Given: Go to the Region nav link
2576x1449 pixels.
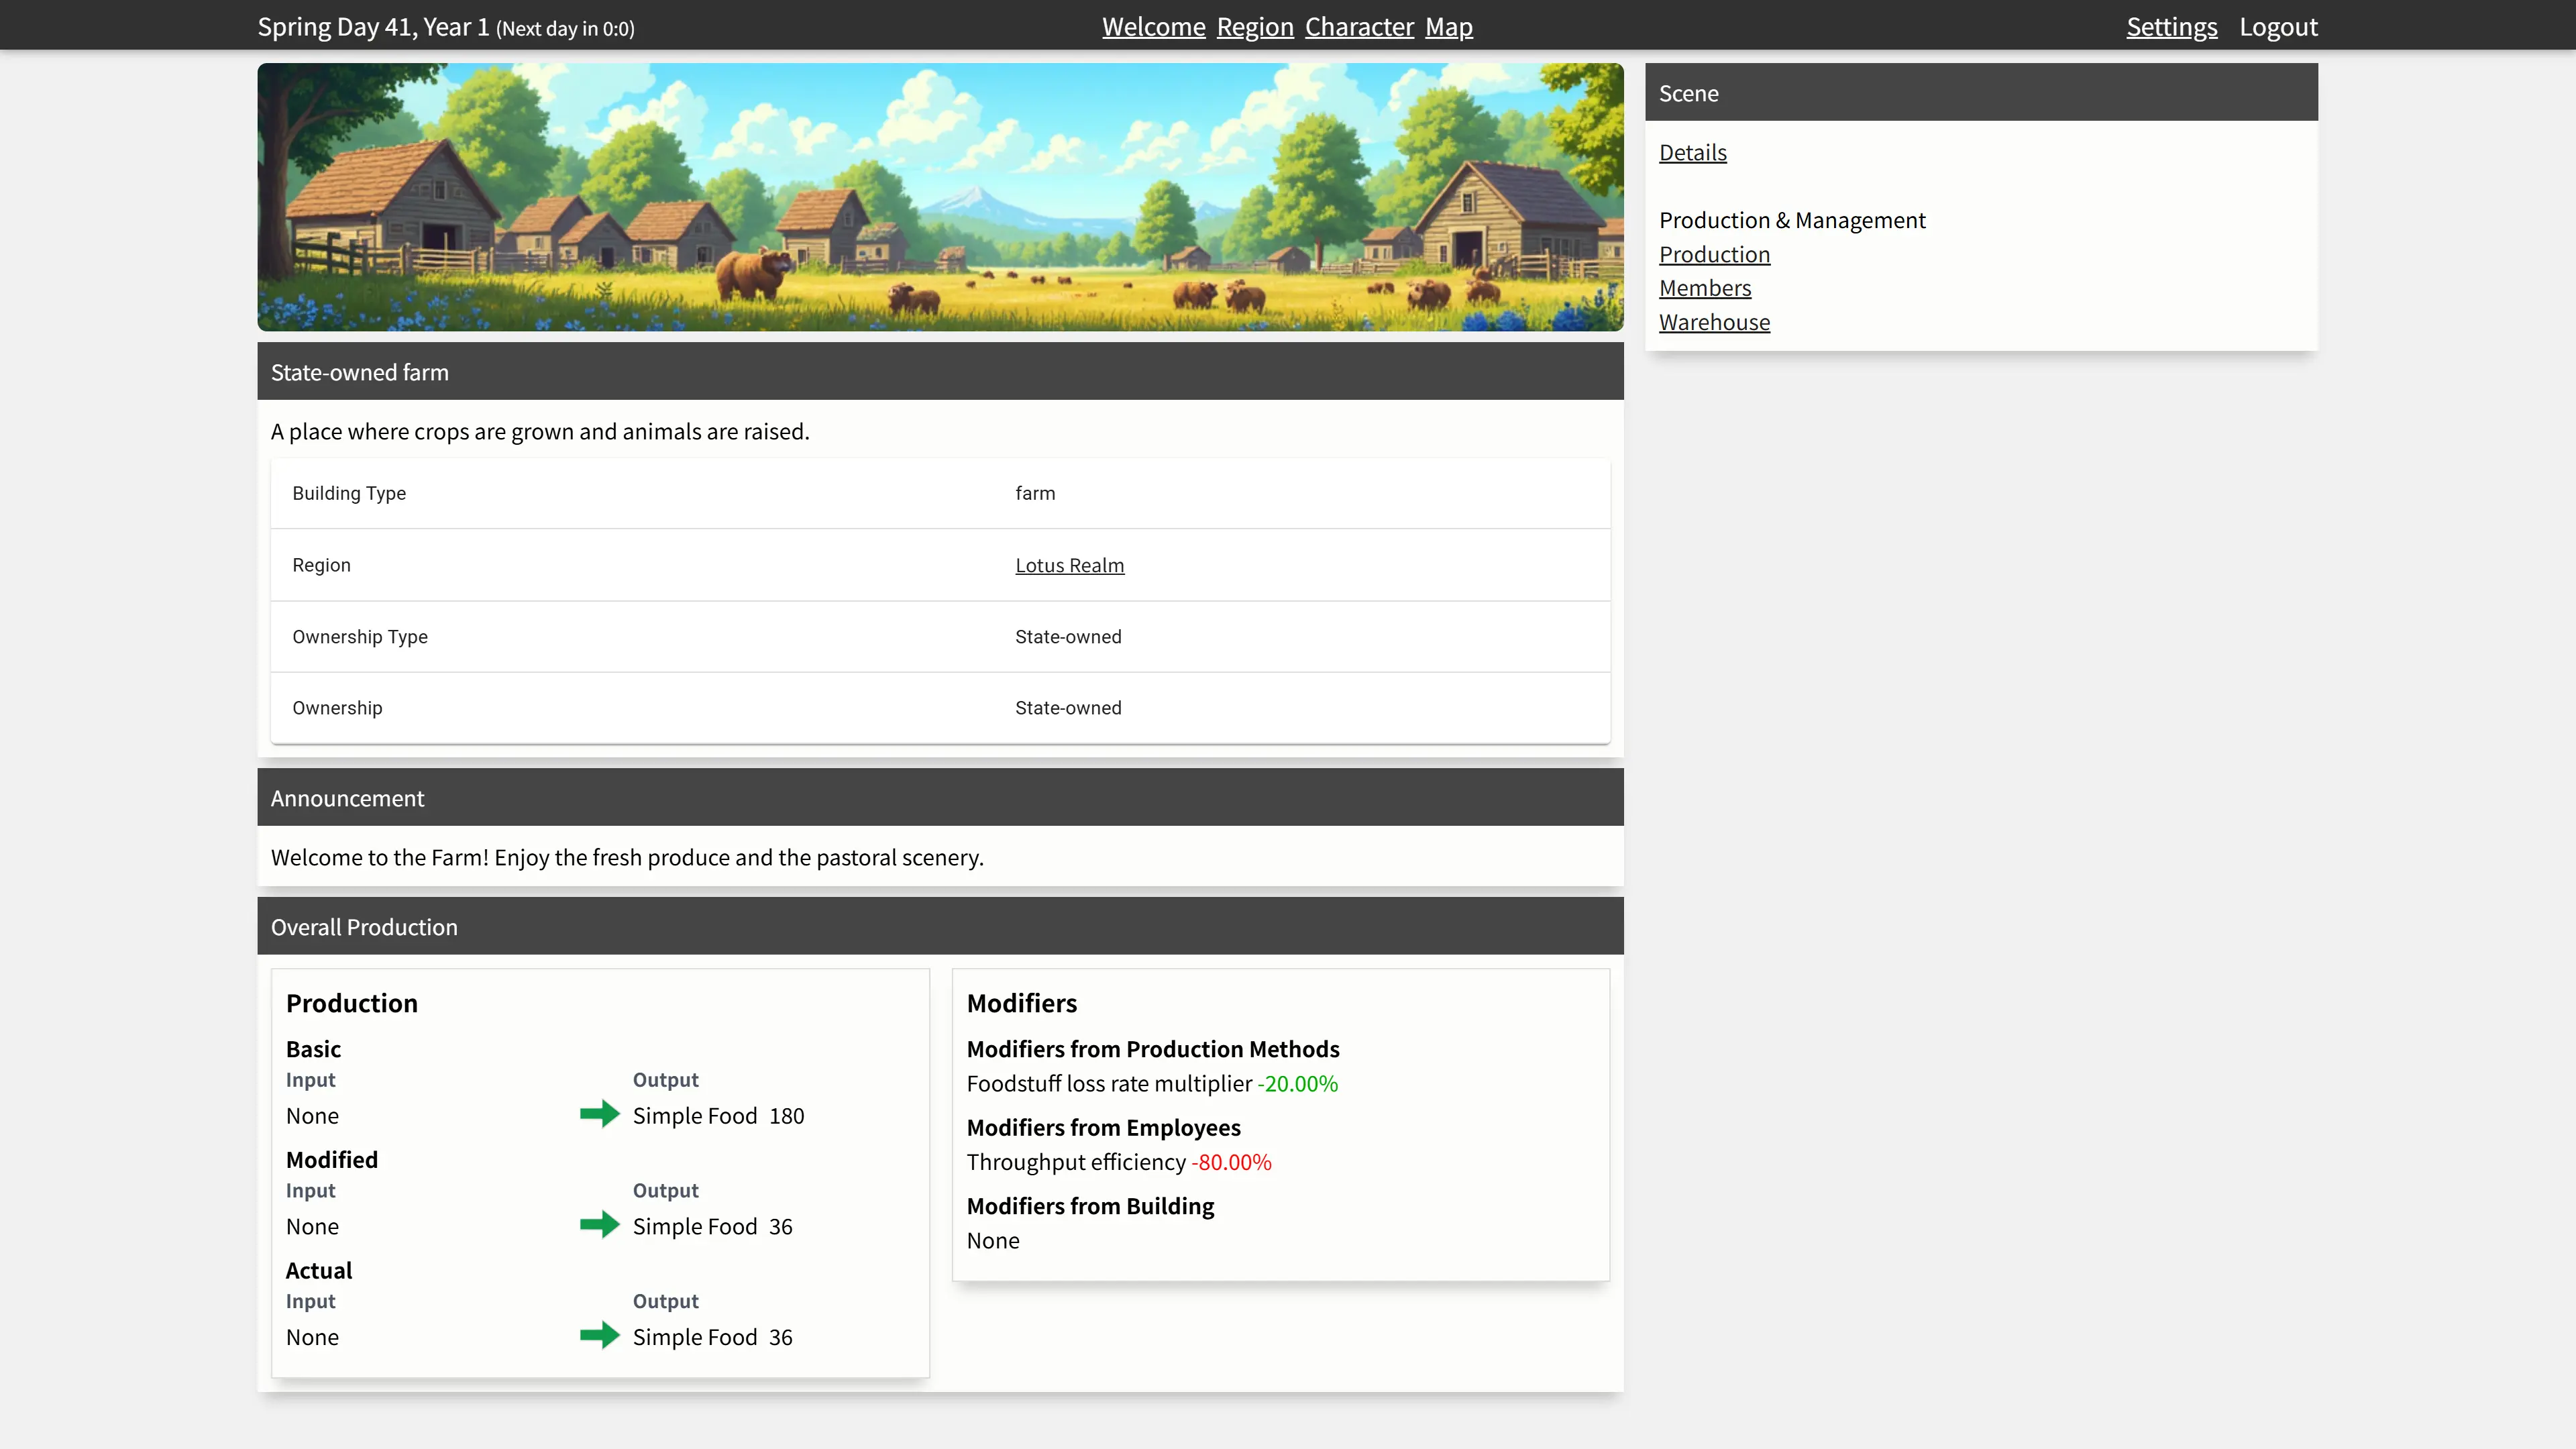Looking at the screenshot, I should [1255, 27].
